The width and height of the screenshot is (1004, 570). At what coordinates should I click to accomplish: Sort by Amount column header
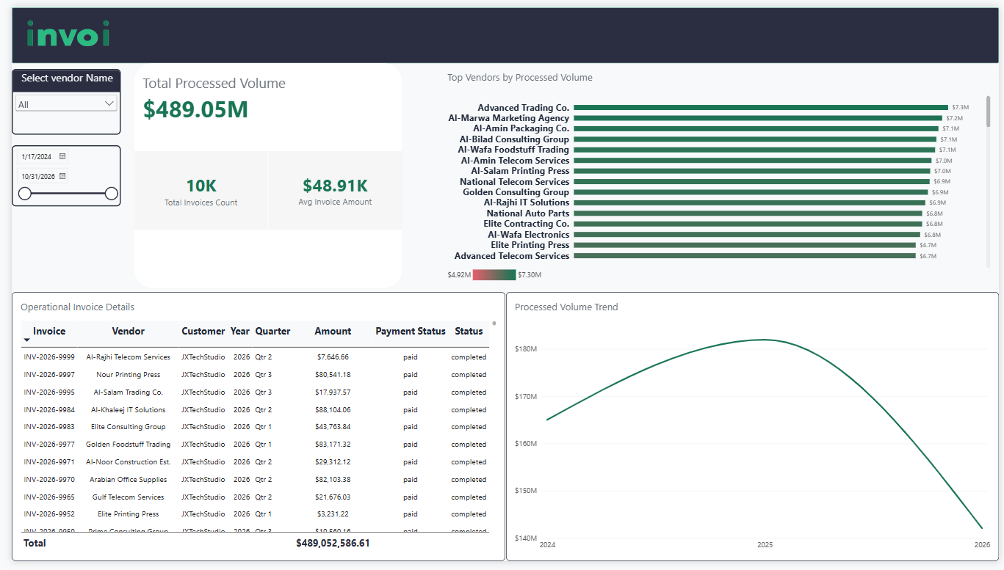333,331
